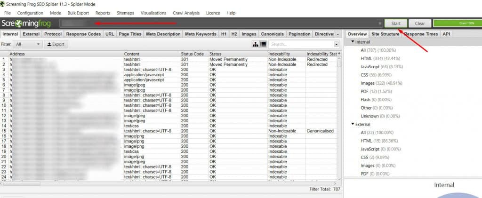Switch to the Meta Keywords tab
Image resolution: width=482 pixels, height=198 pixels.
point(201,34)
